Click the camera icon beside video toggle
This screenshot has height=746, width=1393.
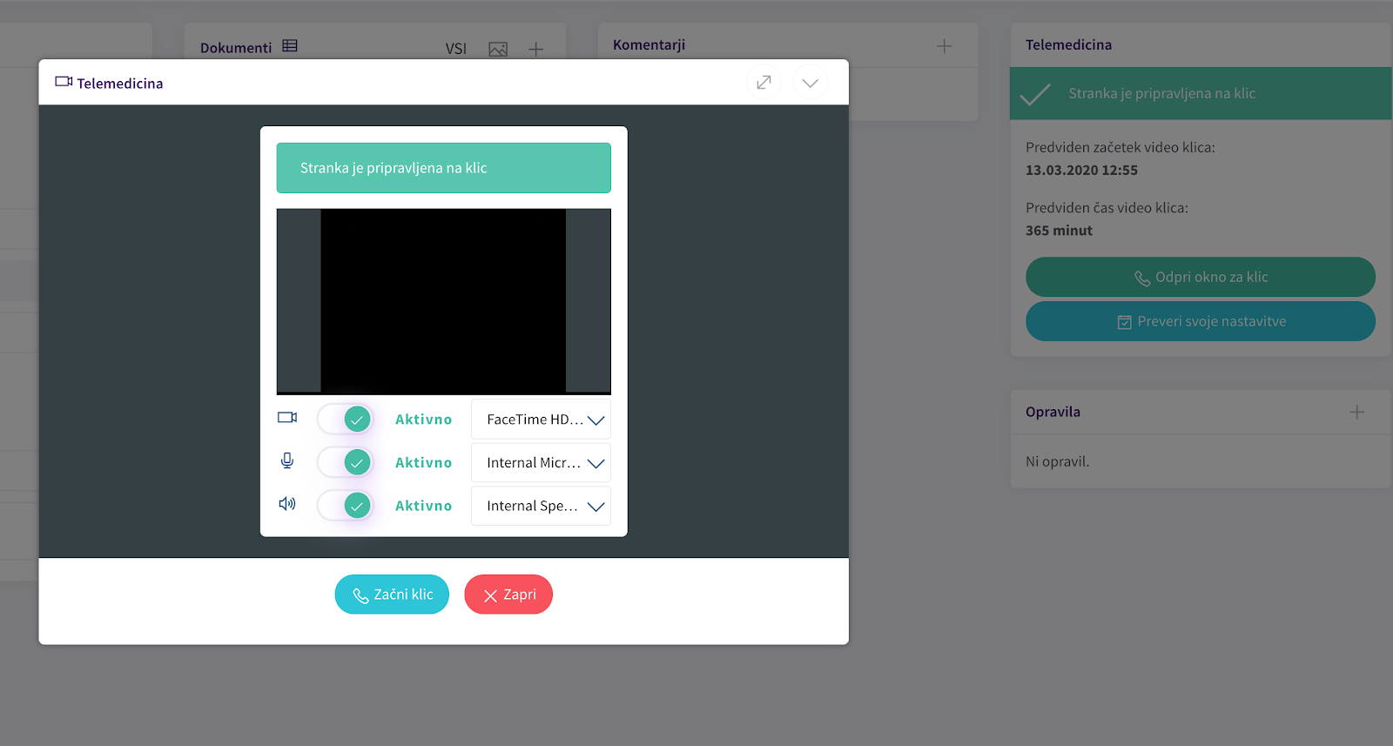point(287,418)
